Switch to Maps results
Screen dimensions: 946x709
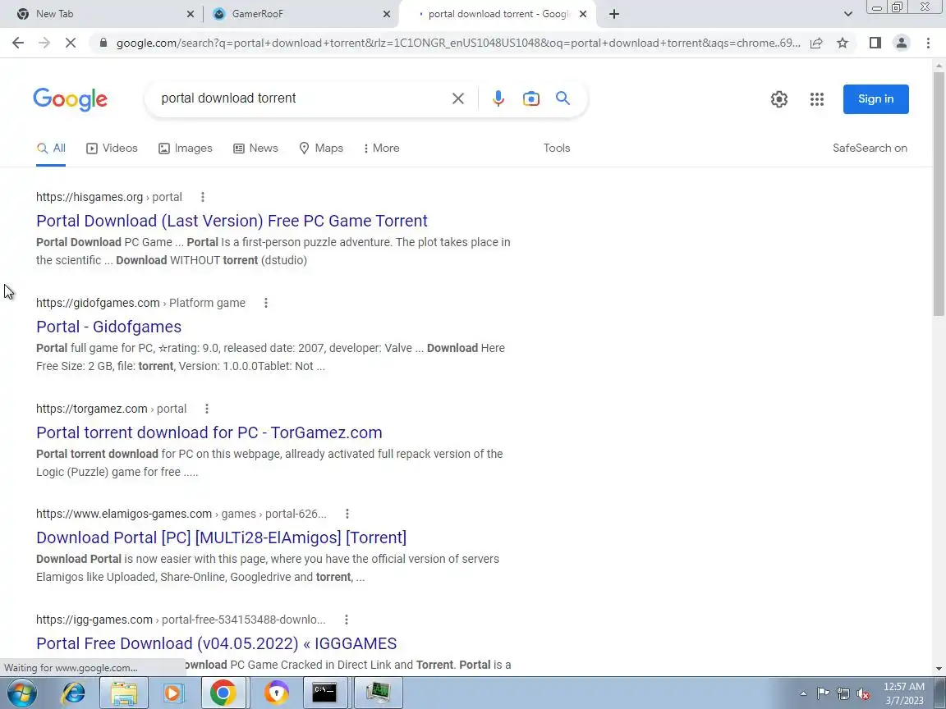(x=321, y=149)
